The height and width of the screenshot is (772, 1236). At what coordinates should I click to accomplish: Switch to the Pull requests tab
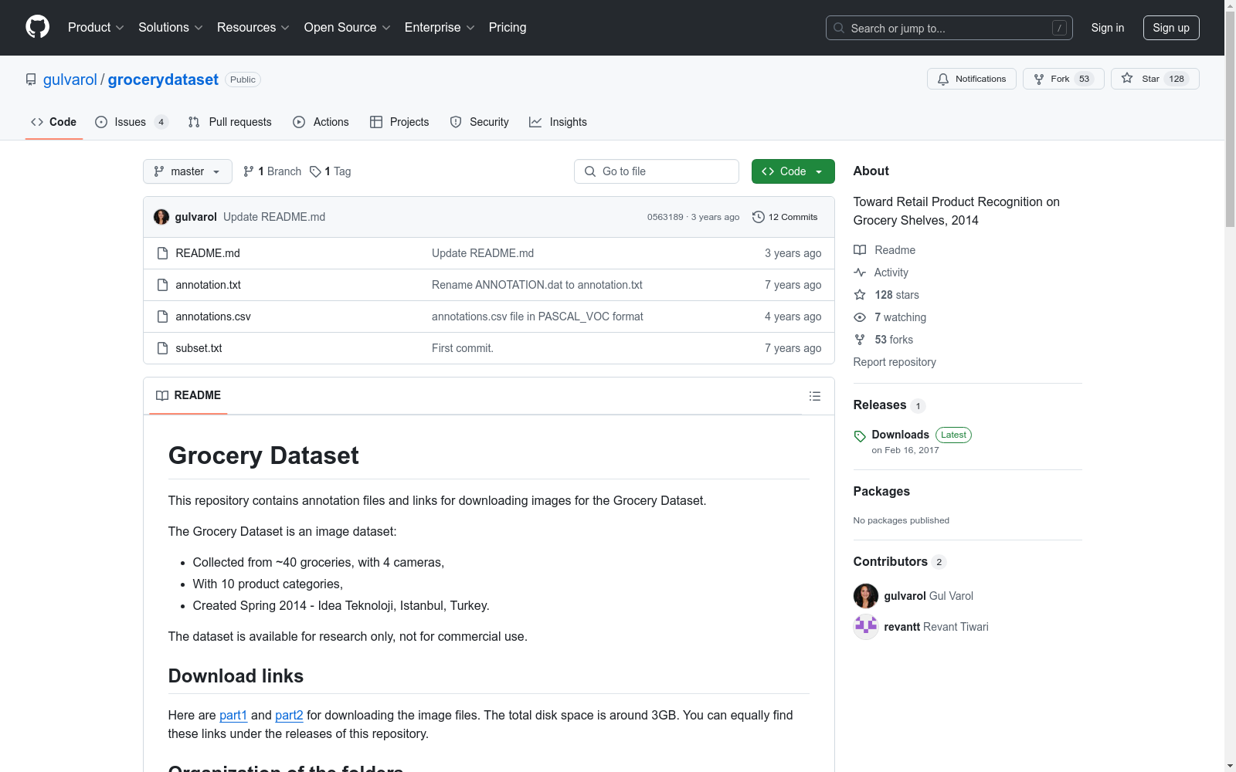pyautogui.click(x=230, y=122)
